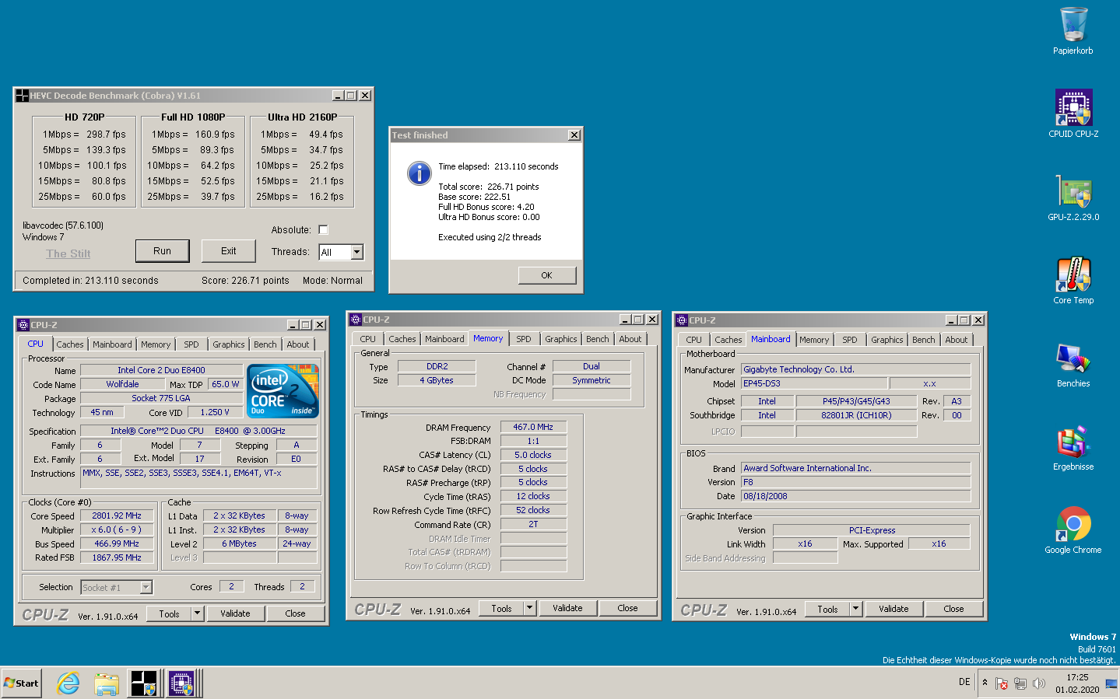Viewport: 1120px width, 699px height.
Task: Click the Exit button in HEVC Benchmark
Action: pyautogui.click(x=228, y=251)
